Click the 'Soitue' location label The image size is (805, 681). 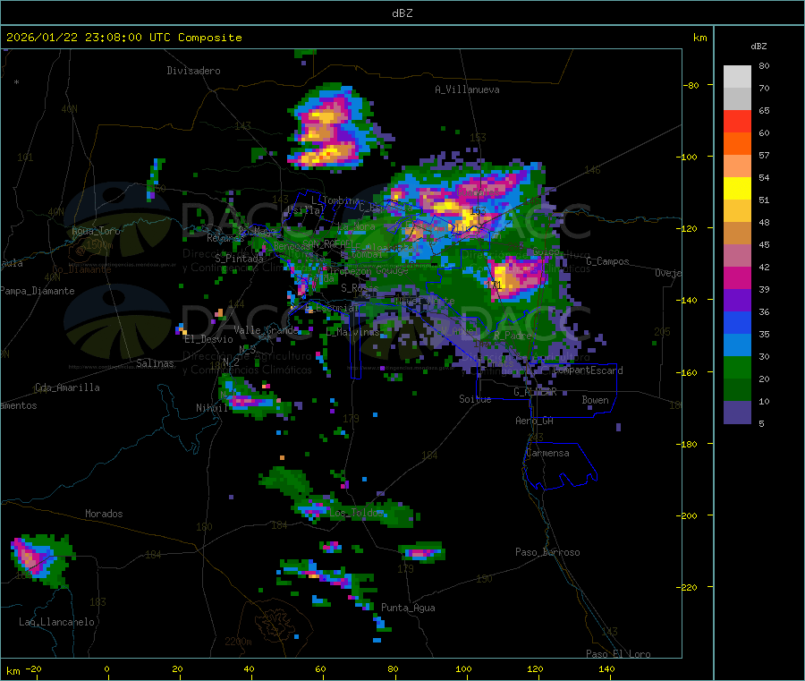pos(476,399)
